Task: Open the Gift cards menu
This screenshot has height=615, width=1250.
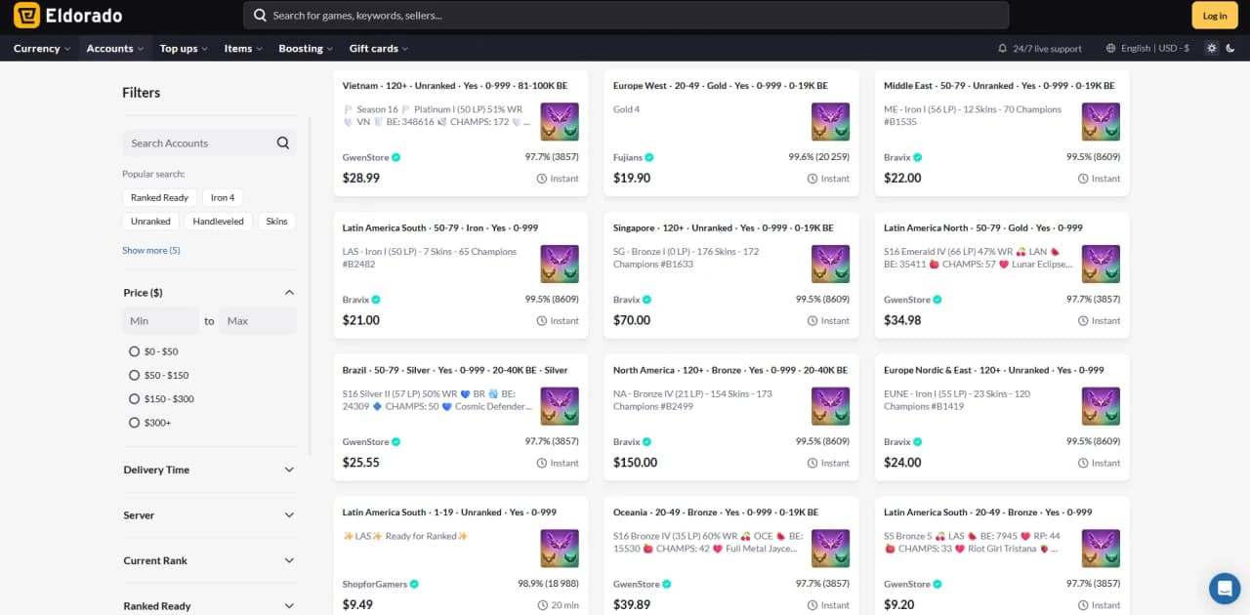Action: (379, 48)
